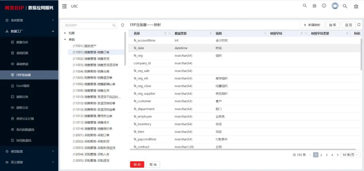The height and width of the screenshot is (171, 364).
Task: Collapse the 单据 tree node arrow
Action: tap(65, 39)
